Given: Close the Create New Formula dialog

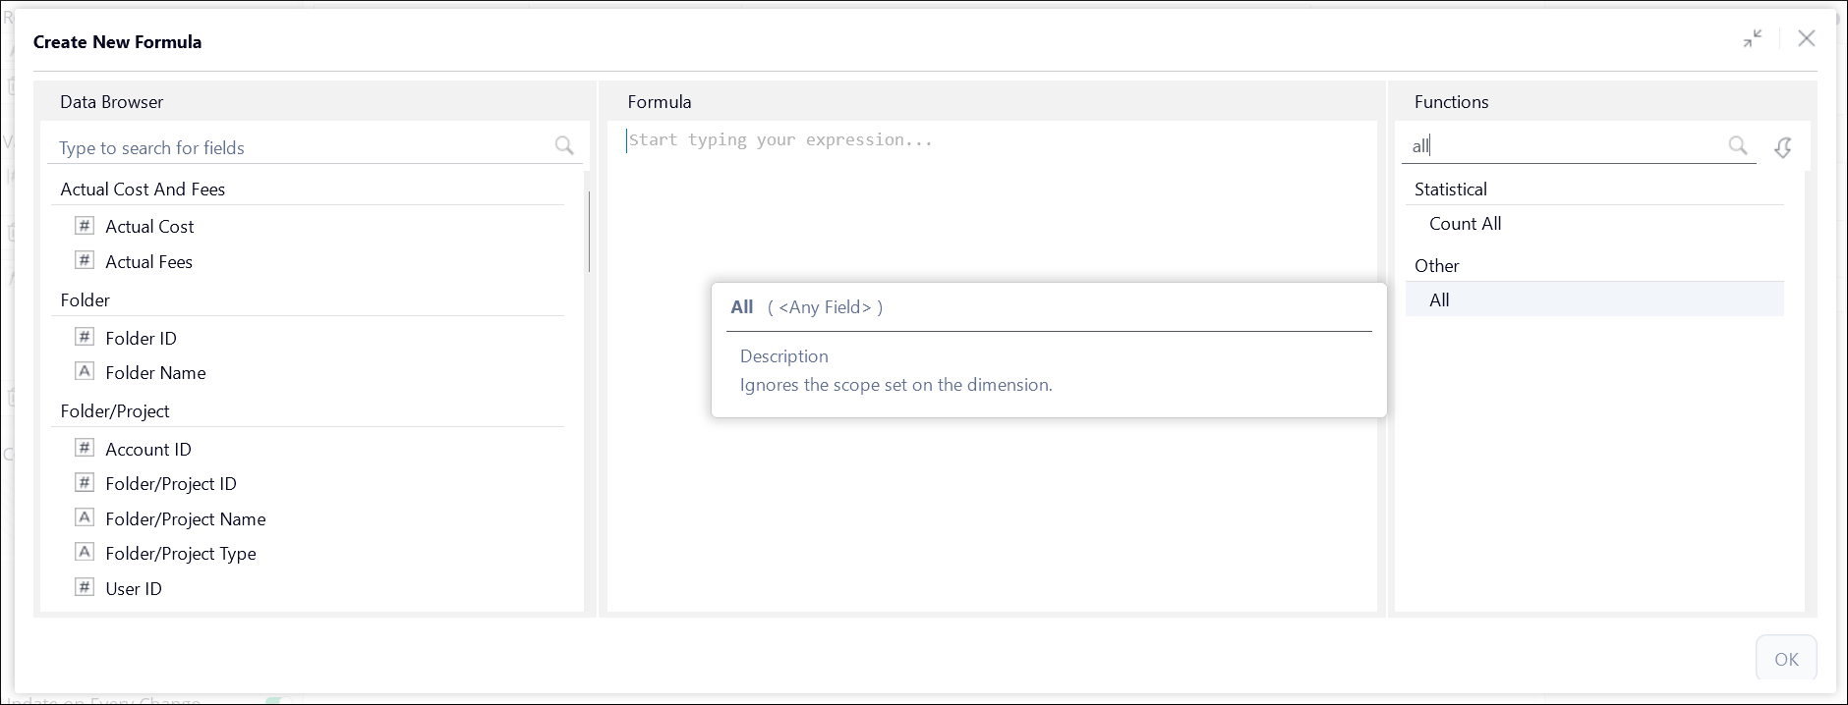Looking at the screenshot, I should click(x=1807, y=38).
